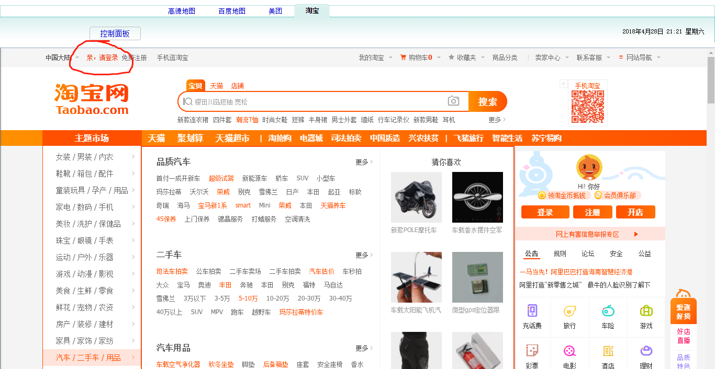Open the 电影 movies icon
The image size is (715, 369).
click(x=569, y=351)
